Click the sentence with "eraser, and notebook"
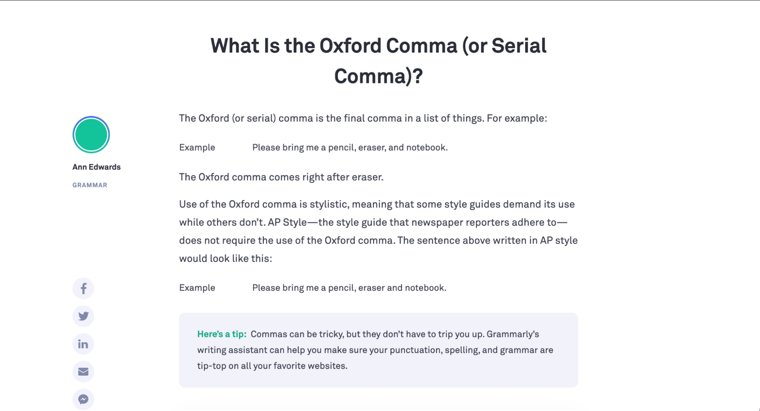760x411 pixels. click(350, 148)
